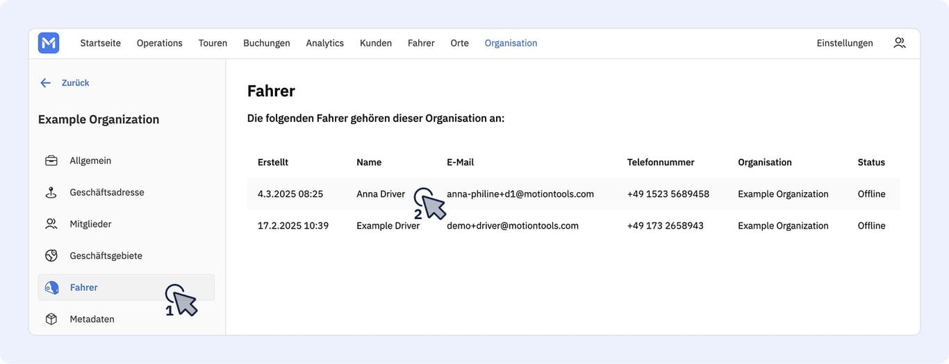
Task: Click phone number +49 1523 5689458
Action: 668,194
